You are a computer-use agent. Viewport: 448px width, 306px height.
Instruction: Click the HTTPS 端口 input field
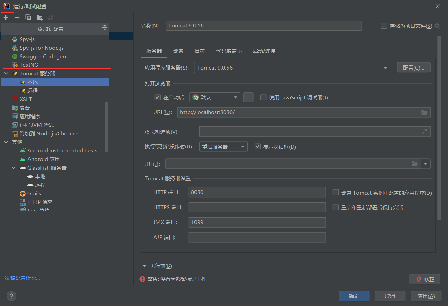(257, 207)
